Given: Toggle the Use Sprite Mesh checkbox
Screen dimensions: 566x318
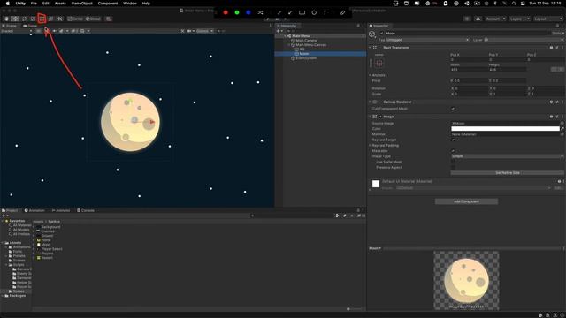Looking at the screenshot, I should [453, 162].
